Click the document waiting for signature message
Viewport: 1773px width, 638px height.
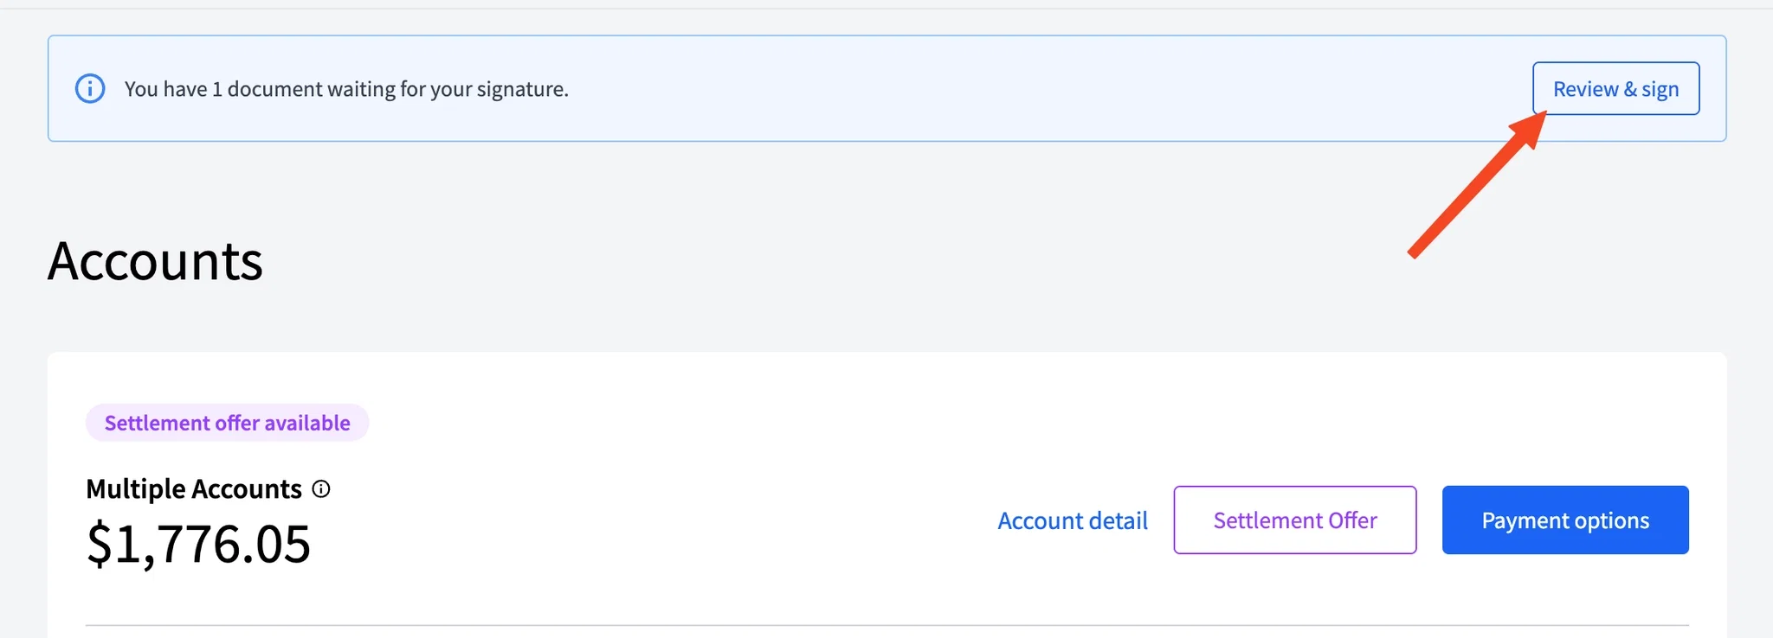(346, 89)
